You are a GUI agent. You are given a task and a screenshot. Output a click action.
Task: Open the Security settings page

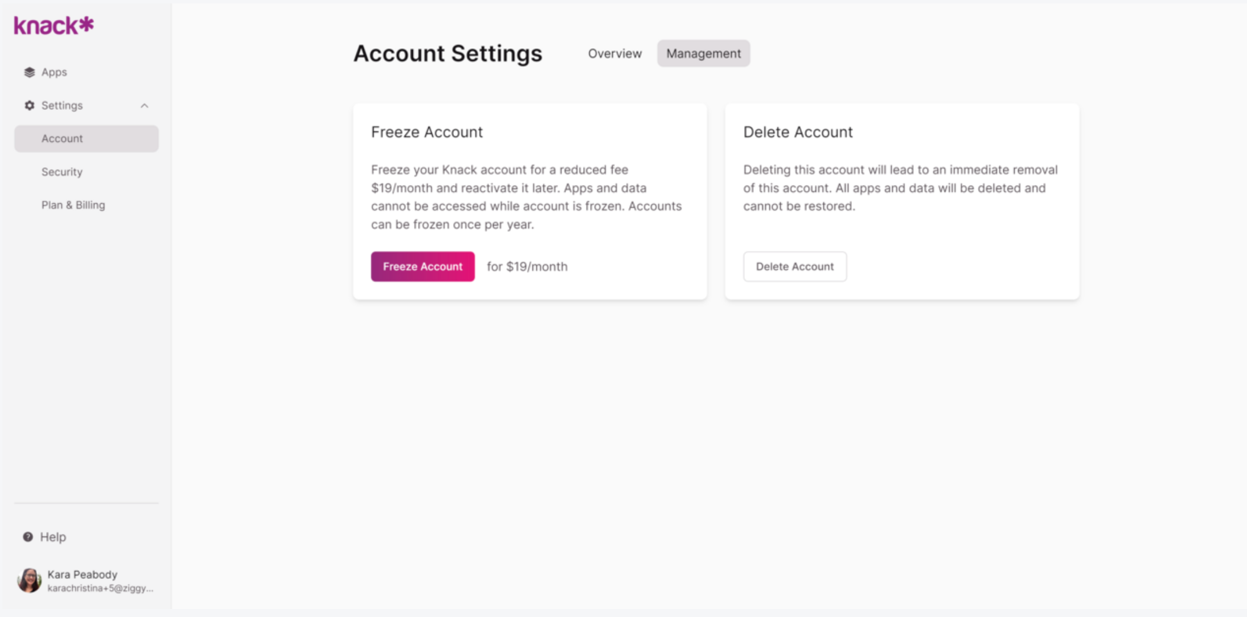point(62,172)
